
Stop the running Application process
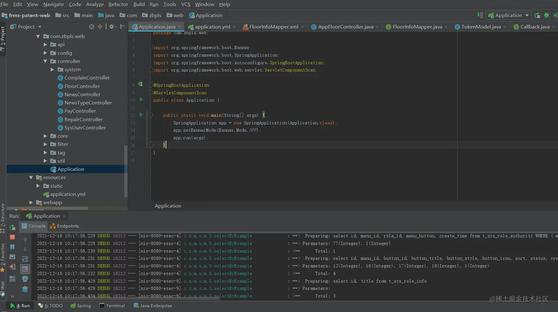click(12, 237)
